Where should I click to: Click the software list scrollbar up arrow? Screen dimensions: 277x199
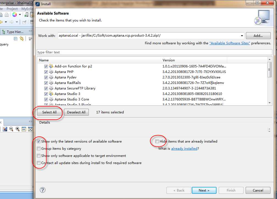point(269,59)
